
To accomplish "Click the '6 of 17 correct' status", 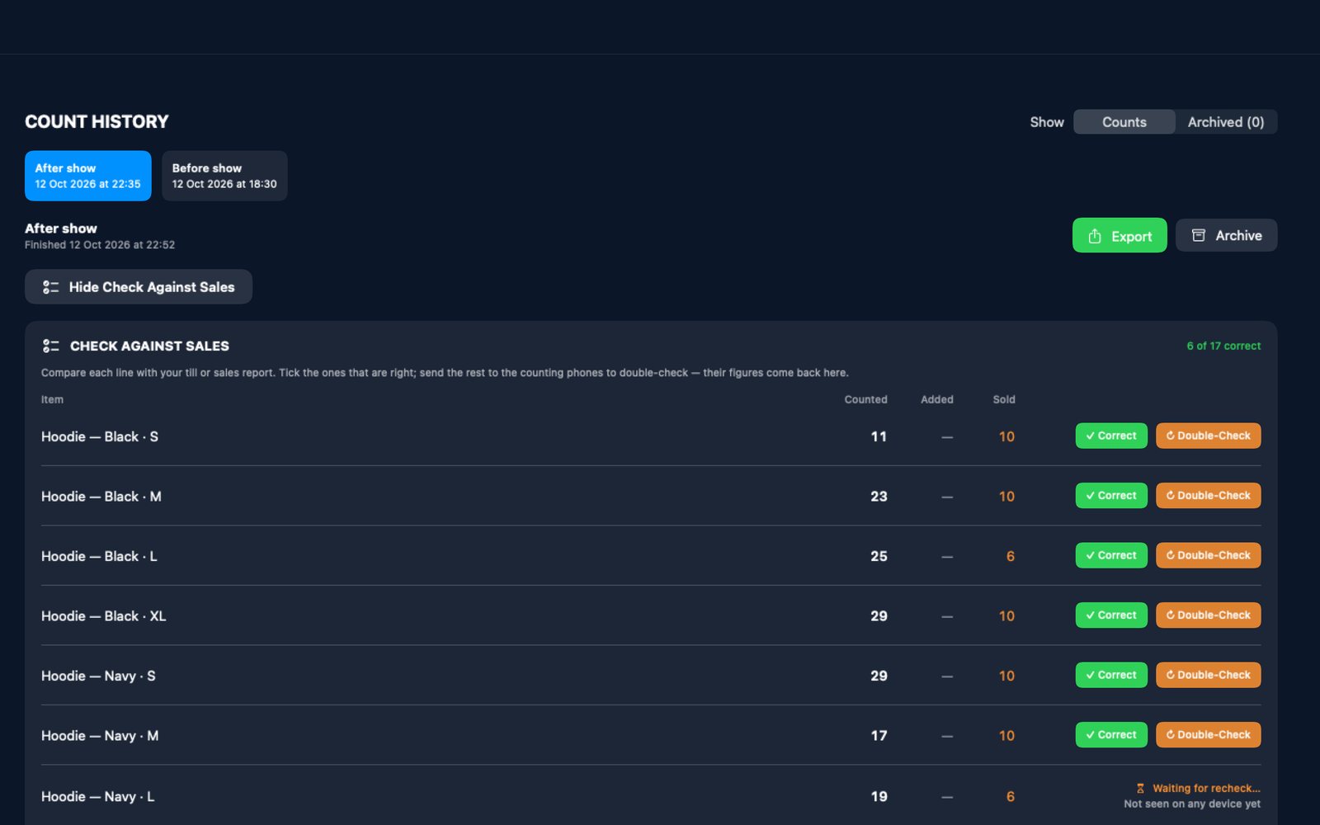I will tap(1223, 346).
